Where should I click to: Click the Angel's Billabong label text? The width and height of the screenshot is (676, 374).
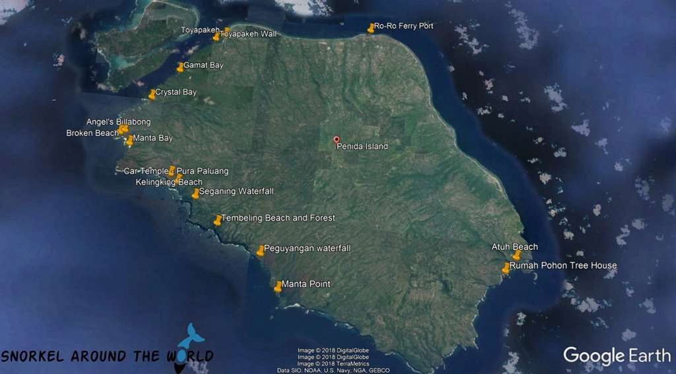pyautogui.click(x=118, y=122)
